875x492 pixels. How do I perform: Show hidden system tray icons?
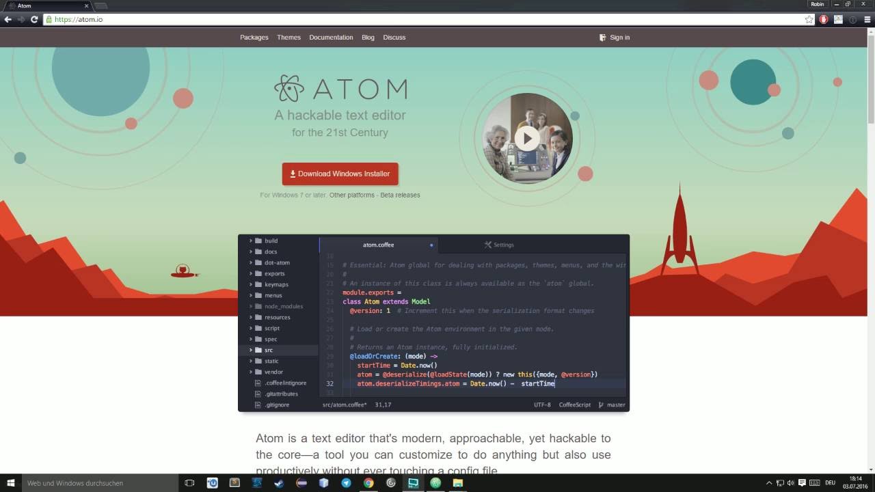click(x=769, y=483)
